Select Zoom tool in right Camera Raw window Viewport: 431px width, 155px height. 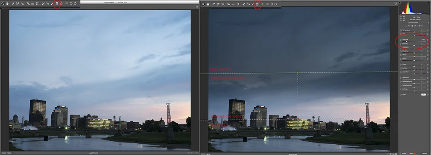[x=203, y=4]
